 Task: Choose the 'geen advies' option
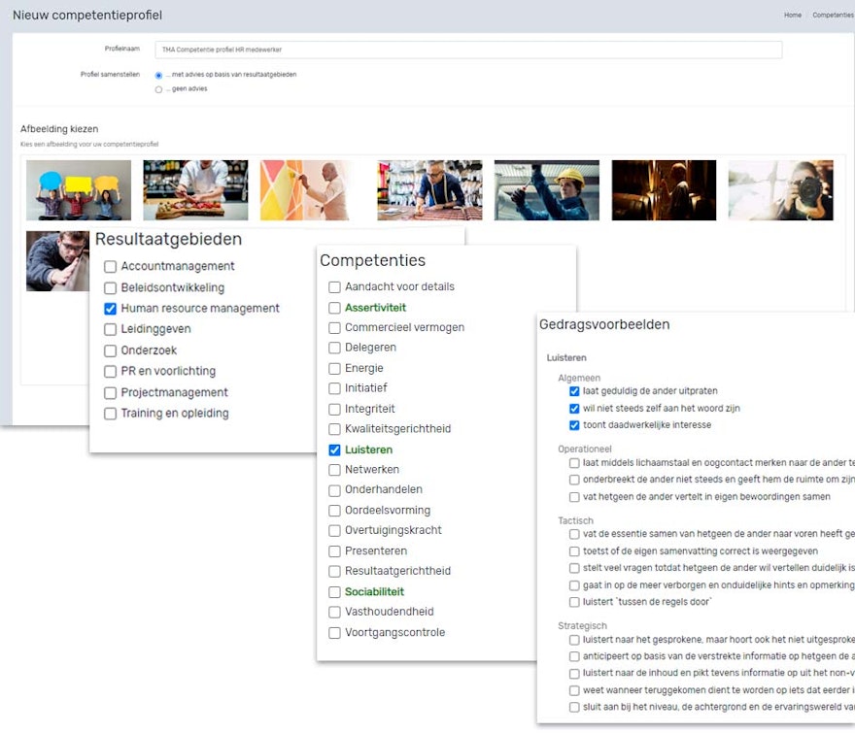tap(158, 89)
